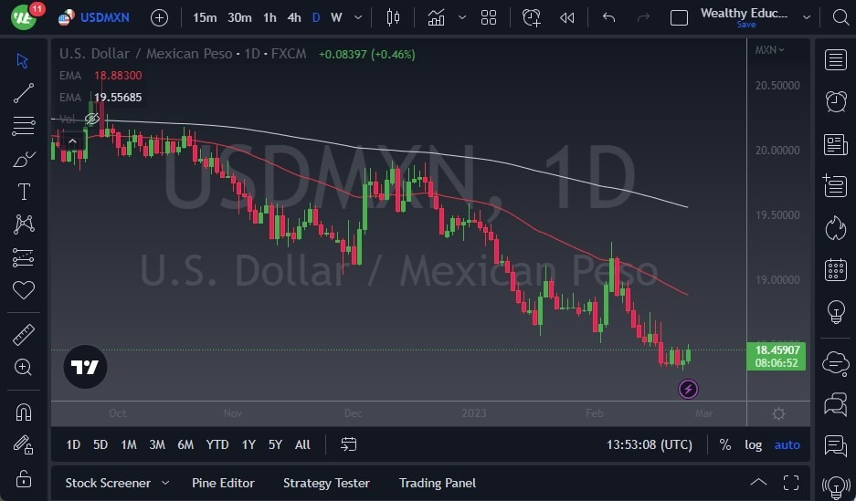The image size is (856, 501).
Task: Start bar replay mode
Action: (567, 18)
